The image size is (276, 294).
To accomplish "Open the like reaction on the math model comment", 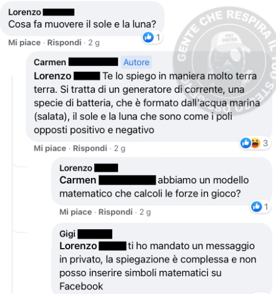I will point(256,207).
